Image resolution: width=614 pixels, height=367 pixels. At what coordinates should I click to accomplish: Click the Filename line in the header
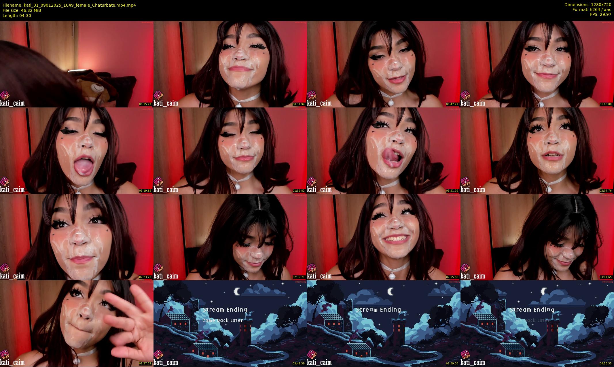69,5
